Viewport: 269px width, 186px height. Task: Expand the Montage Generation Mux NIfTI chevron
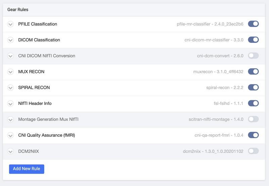coord(10,119)
